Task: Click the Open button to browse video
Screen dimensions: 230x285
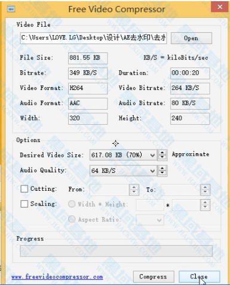Action: (x=191, y=38)
